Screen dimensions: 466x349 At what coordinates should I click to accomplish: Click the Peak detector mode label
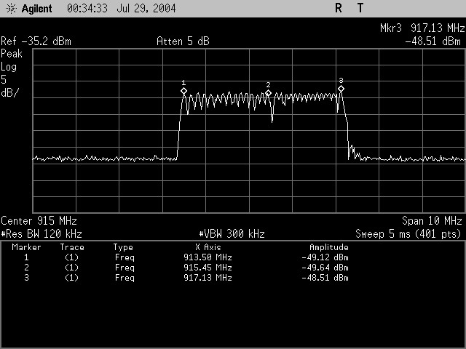[12, 54]
